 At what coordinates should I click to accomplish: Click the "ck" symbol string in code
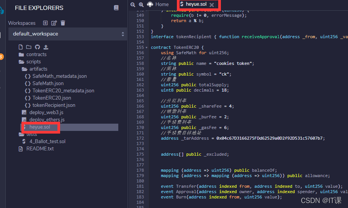224,74
